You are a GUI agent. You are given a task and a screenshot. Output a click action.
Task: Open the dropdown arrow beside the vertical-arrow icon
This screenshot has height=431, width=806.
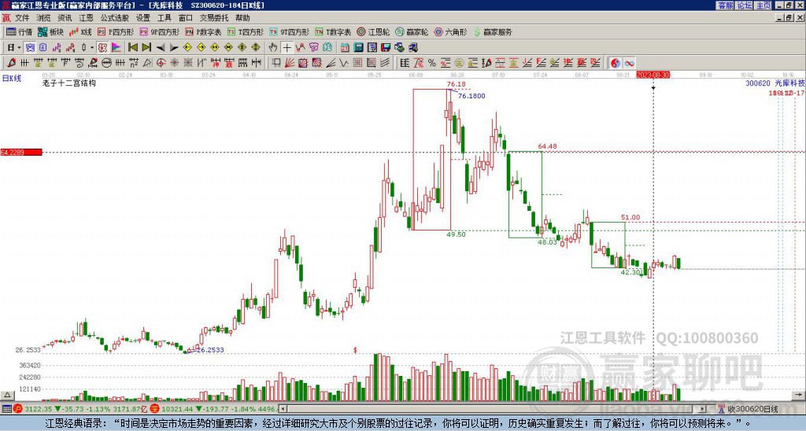click(x=92, y=48)
